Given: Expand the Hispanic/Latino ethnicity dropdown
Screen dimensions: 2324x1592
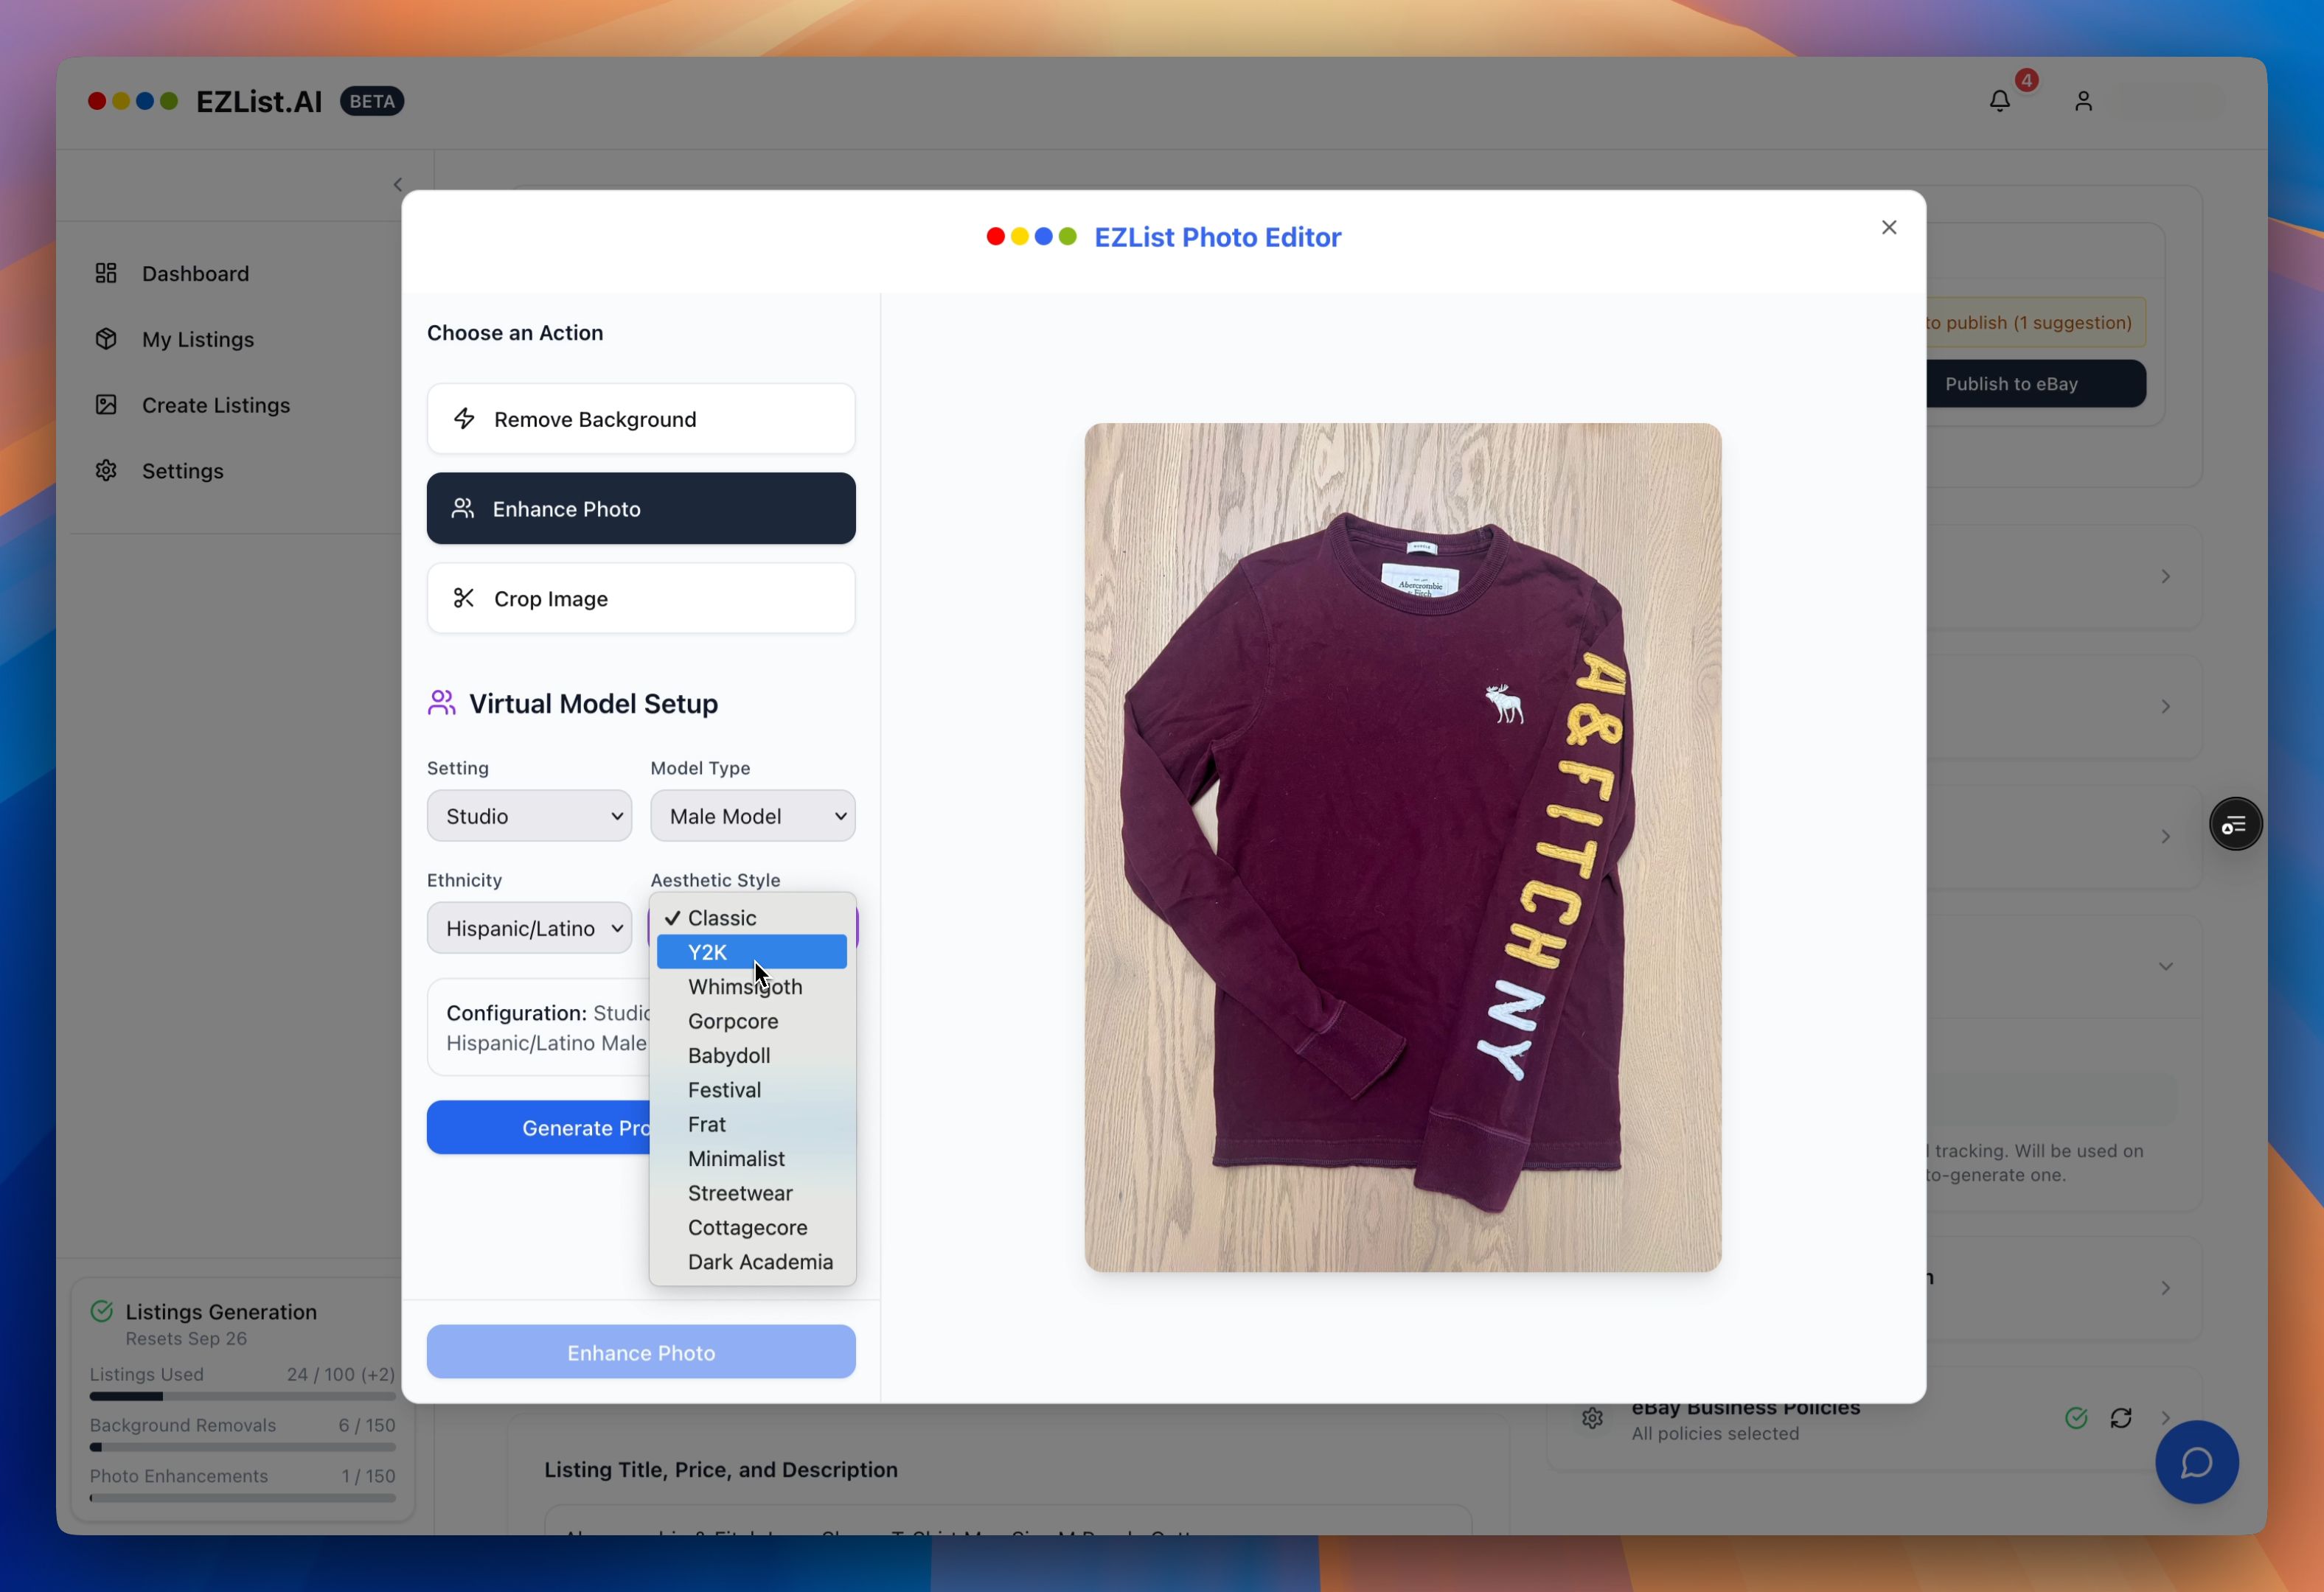Looking at the screenshot, I should click(529, 927).
